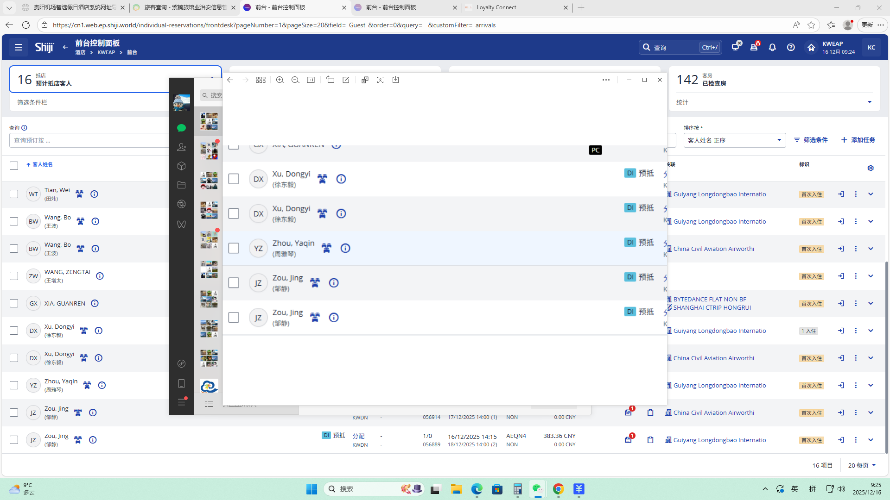This screenshot has height=500, width=890.
Task: Click the save/download icon in image viewer
Action: coord(395,80)
